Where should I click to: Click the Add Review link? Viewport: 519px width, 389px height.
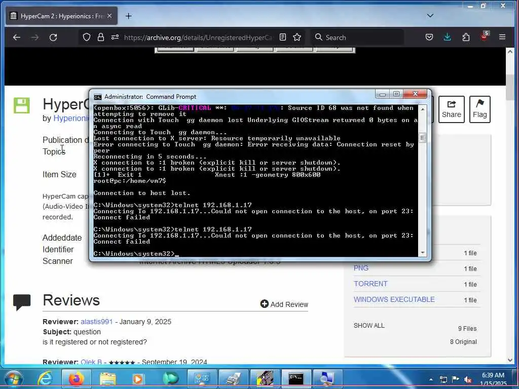click(x=284, y=304)
